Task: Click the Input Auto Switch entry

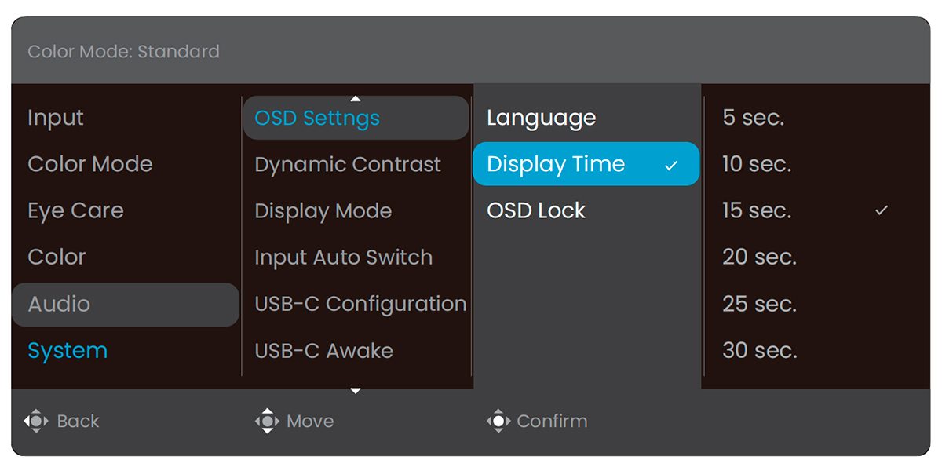Action: point(356,257)
